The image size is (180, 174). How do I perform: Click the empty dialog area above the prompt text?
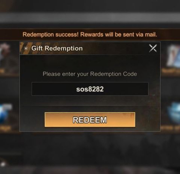(90, 62)
